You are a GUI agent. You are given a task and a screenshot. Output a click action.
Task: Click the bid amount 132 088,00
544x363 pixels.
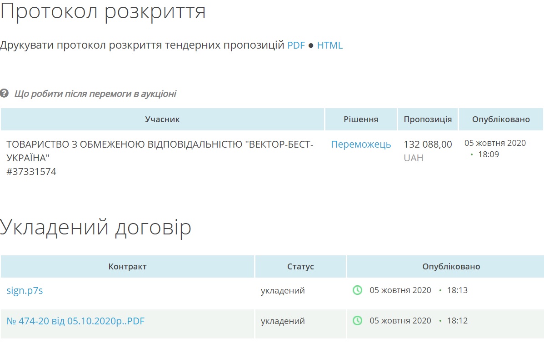tap(428, 144)
